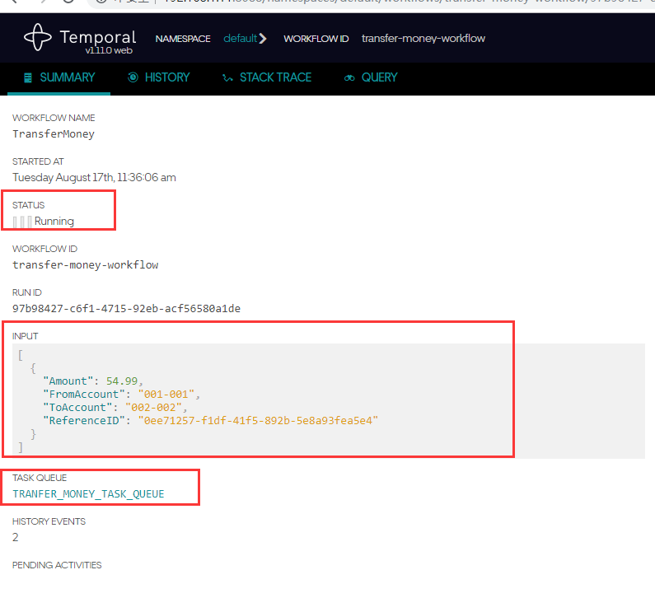This screenshot has height=598, width=655.
Task: Click the v1.11.0 web version label
Action: point(109,50)
